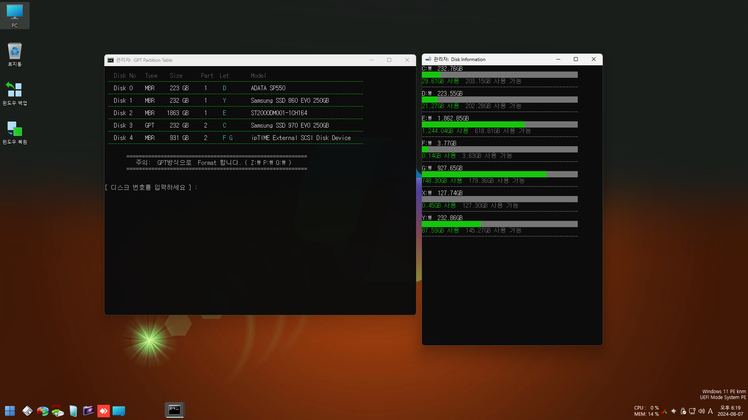
Task: Click the disk number input prompt line
Action: 151,187
